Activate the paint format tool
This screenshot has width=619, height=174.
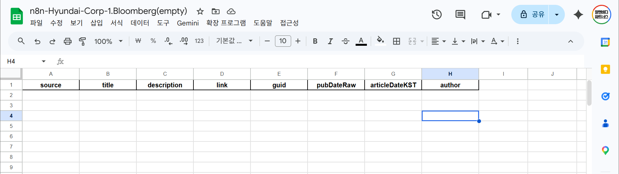83,41
